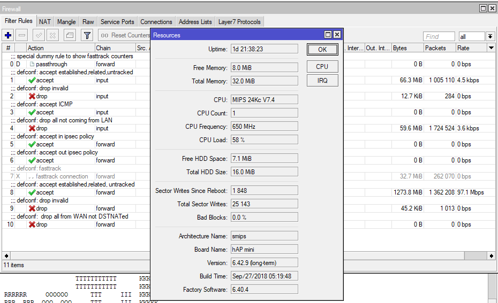498x303 pixels.
Task: Select rule 5 accept checkmark icon
Action: tap(32, 144)
